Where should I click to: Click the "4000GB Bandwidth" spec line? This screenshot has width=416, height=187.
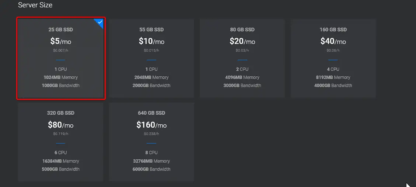tap(333, 86)
